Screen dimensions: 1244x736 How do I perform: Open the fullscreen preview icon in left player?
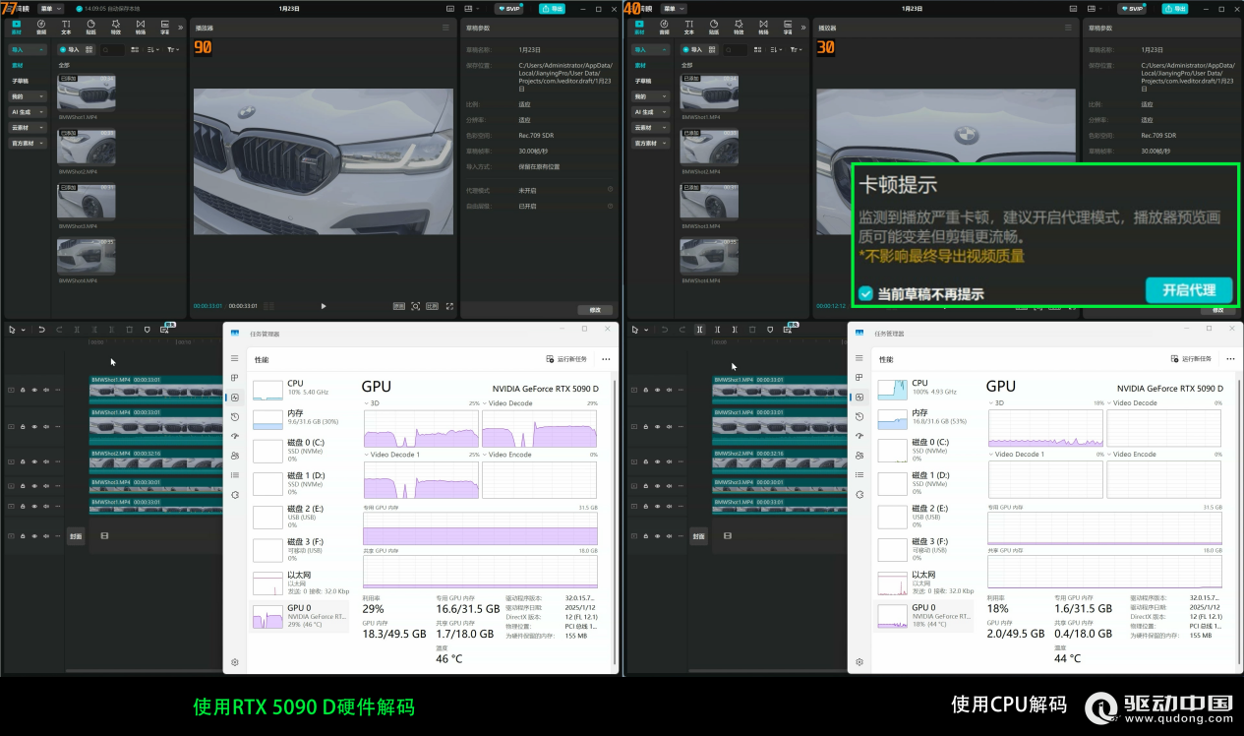click(449, 306)
